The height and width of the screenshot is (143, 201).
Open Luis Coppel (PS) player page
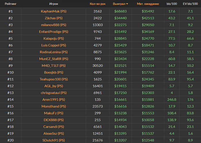click(x=54, y=45)
